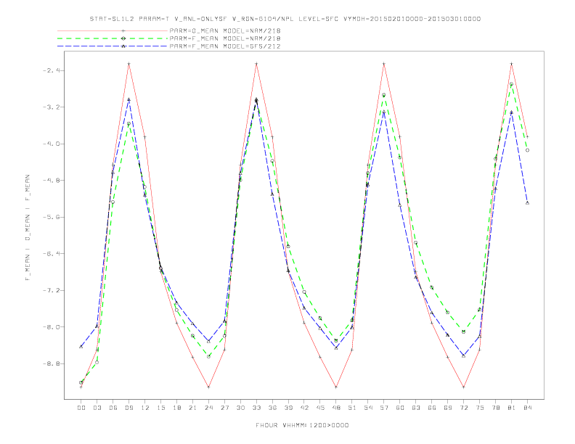
Task: Click the vertical axis label F_MEAN | O_MEAN | F_MEAN
Action: (x=28, y=228)
